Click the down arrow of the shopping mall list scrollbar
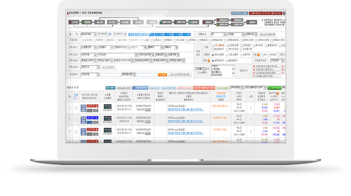Image resolution: width=351 pixels, height=196 pixels. tap(233, 73)
